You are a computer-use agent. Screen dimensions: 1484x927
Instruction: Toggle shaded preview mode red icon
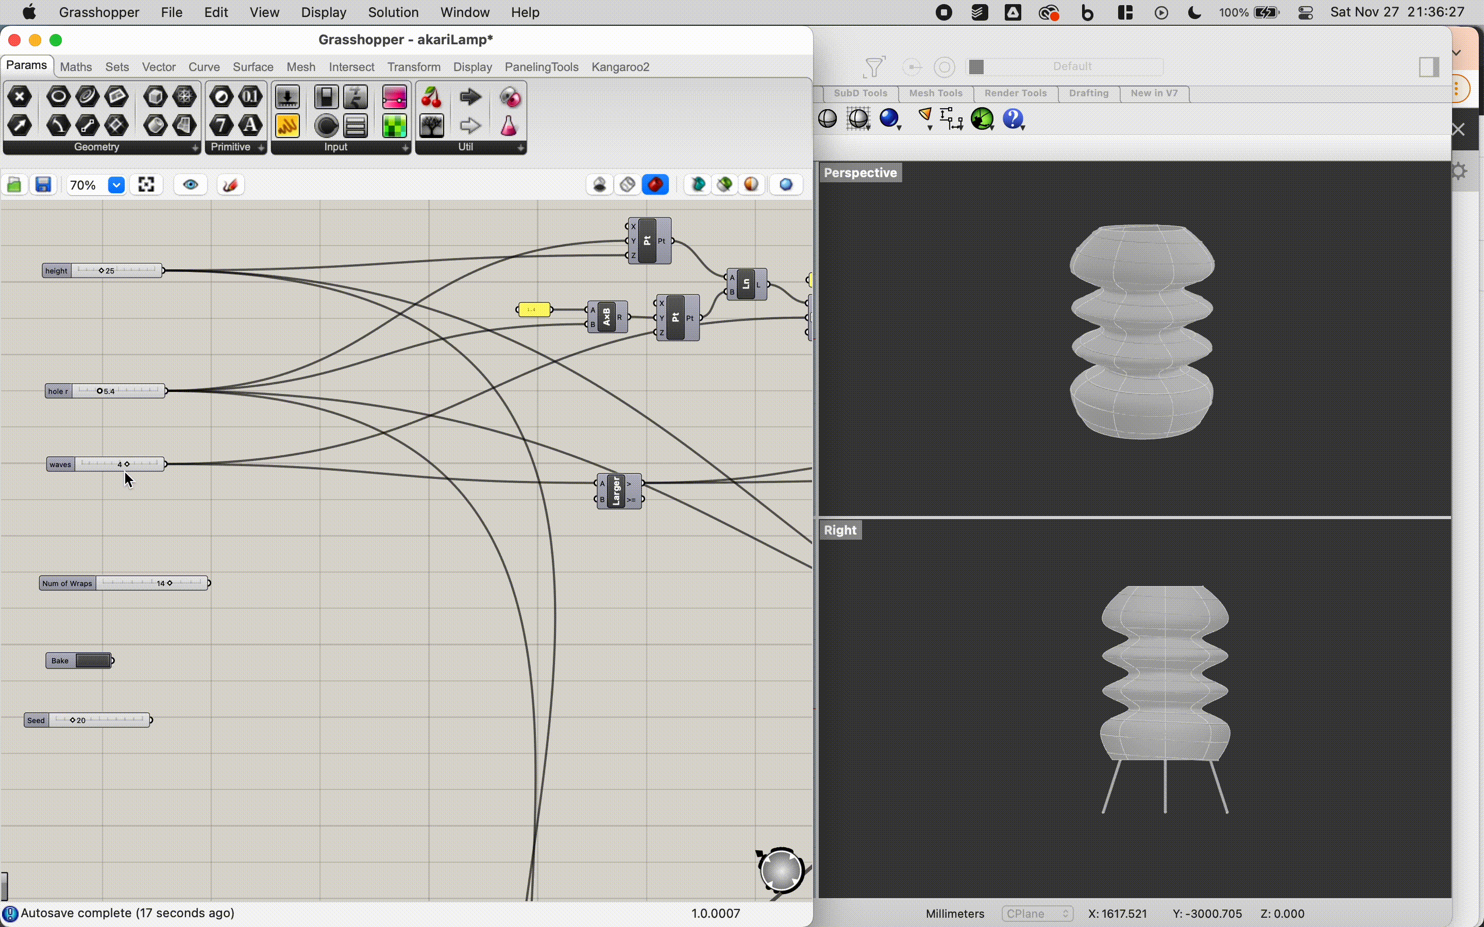coord(655,184)
